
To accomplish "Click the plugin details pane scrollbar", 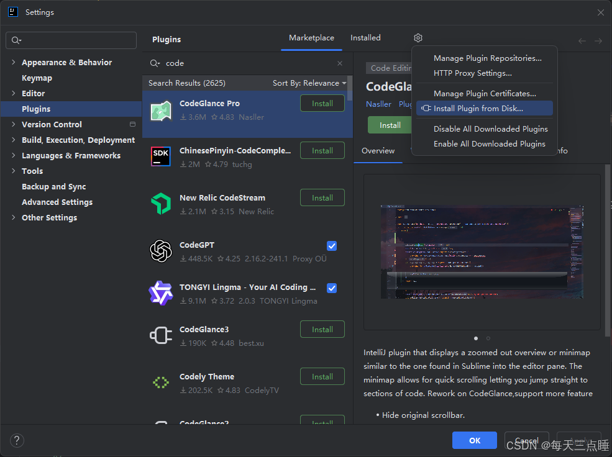I will coord(608,250).
